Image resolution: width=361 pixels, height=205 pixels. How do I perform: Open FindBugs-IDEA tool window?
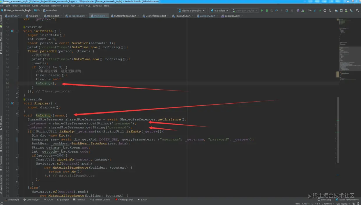point(124,200)
